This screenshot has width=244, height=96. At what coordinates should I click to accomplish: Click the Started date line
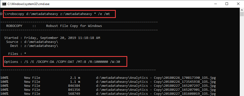pyautogui.click(x=52, y=38)
